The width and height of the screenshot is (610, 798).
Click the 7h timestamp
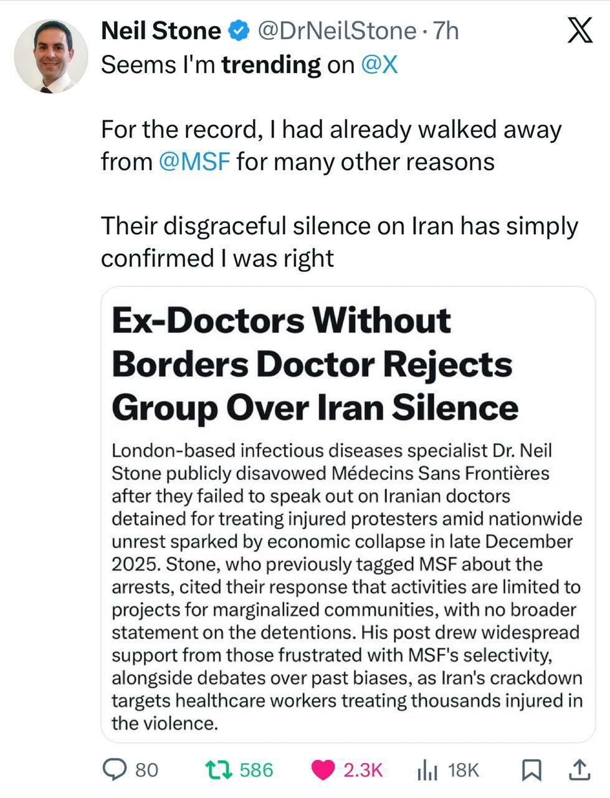coord(446,31)
